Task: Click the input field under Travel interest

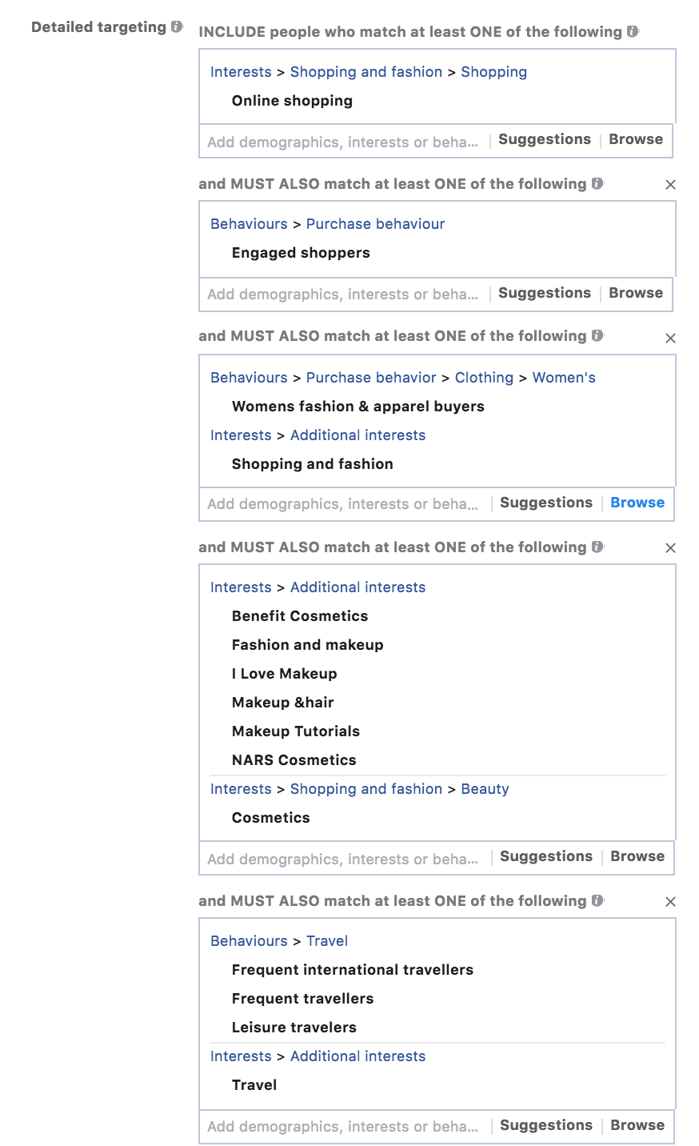Action: click(x=342, y=1127)
